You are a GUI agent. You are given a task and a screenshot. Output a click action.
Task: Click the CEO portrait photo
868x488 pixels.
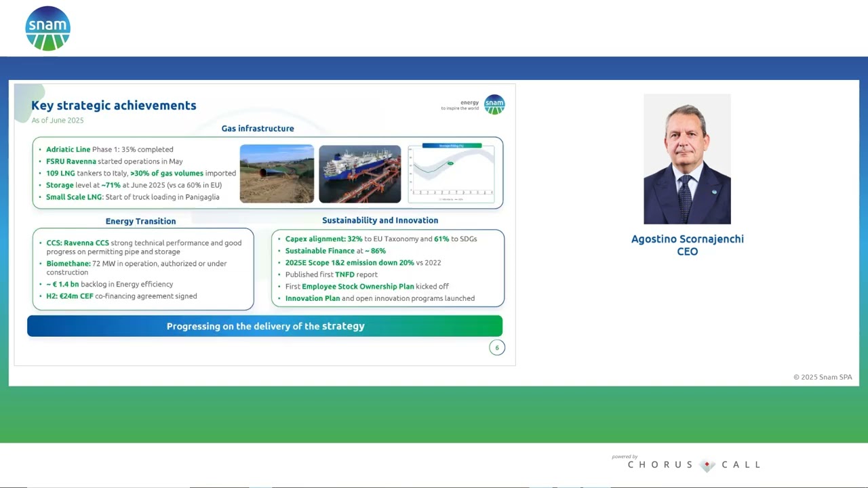tap(687, 159)
